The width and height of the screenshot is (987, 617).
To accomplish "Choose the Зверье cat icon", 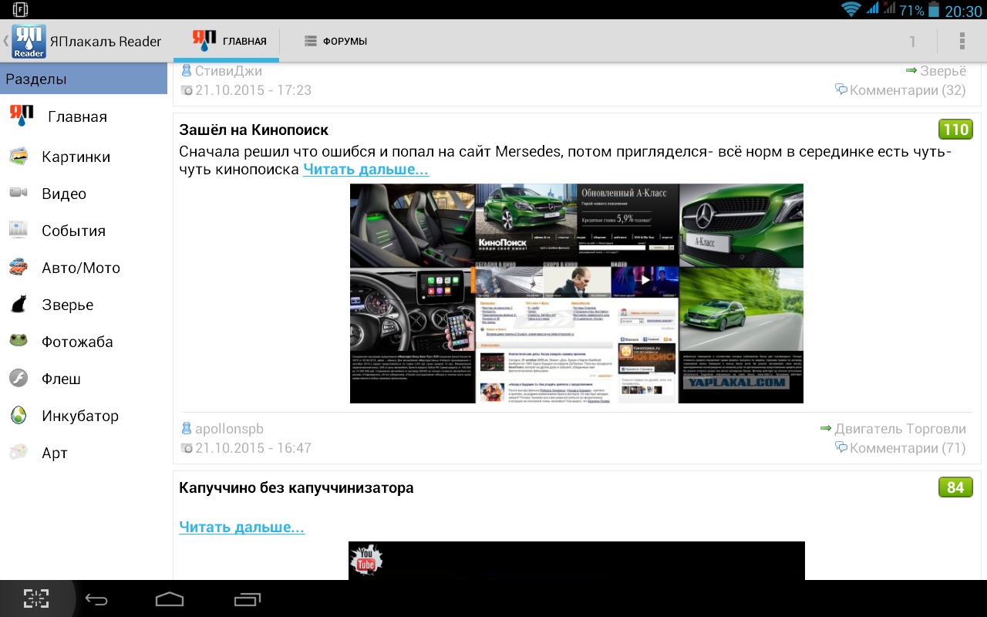I will [19, 305].
